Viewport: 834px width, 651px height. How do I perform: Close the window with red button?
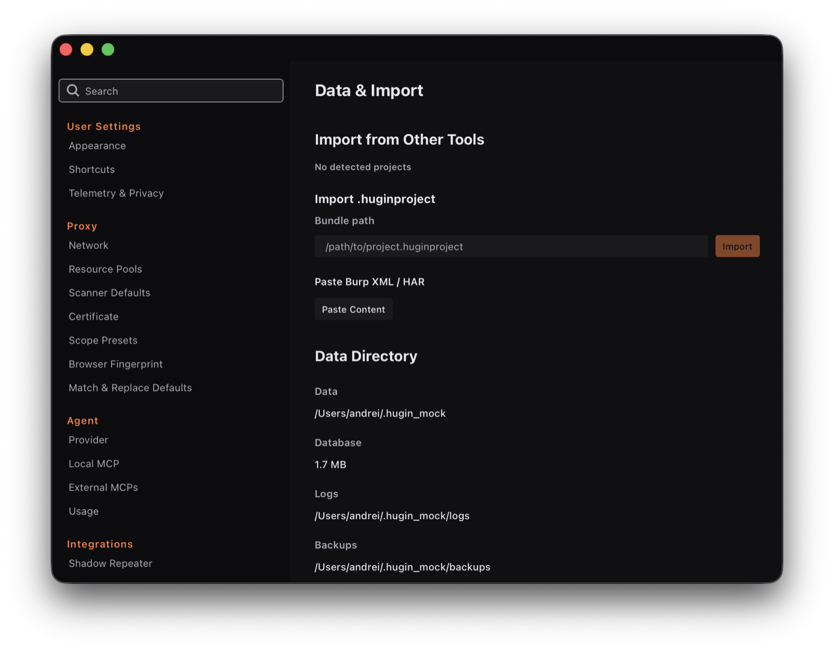tap(66, 49)
